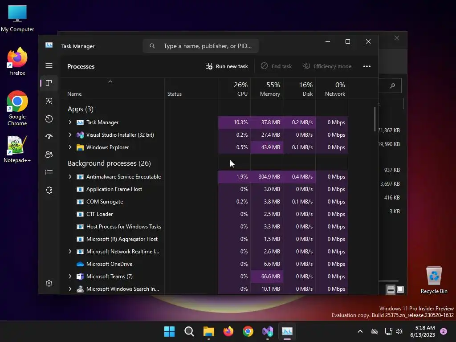This screenshot has height=342, width=456.
Task: Click the Microsoft OneDrive cloud icon in process list
Action: 80,264
